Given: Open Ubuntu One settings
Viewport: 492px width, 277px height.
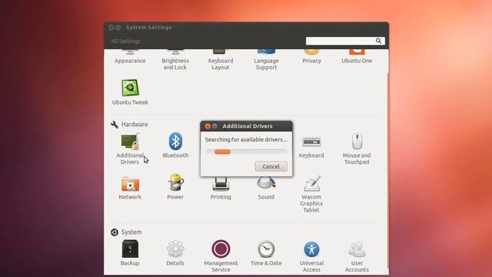Looking at the screenshot, I should pos(357,57).
